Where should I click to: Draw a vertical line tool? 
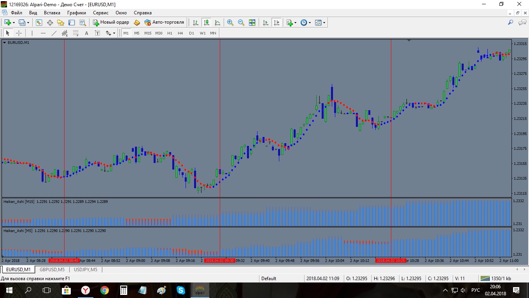[x=32, y=33]
